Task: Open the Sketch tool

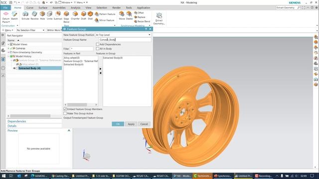Action: tap(14, 16)
